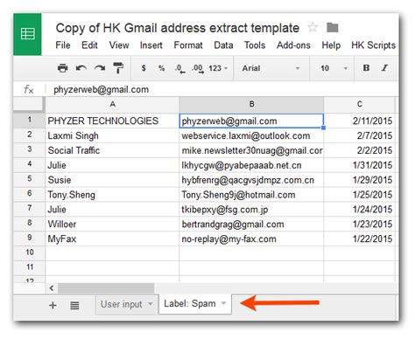The height and width of the screenshot is (339, 415).
Task: Click the Print icon in toolbar
Action: (63, 68)
